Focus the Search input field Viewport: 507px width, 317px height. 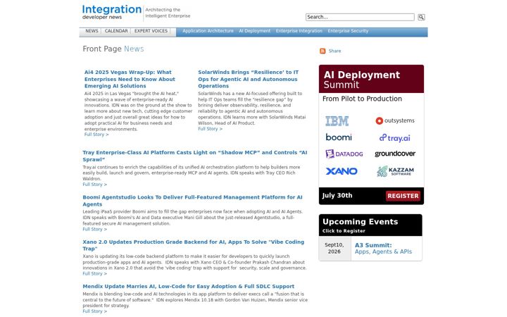click(360, 17)
